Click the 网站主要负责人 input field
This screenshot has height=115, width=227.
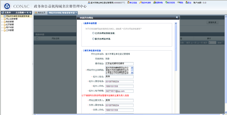pos(119,101)
